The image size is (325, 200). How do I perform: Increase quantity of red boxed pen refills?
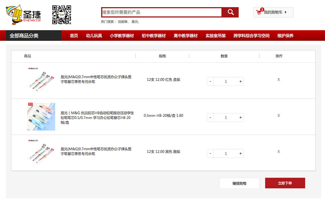(x=240, y=82)
